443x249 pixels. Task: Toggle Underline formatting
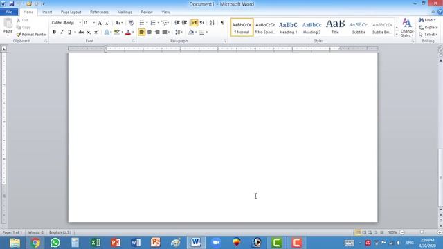click(69, 33)
